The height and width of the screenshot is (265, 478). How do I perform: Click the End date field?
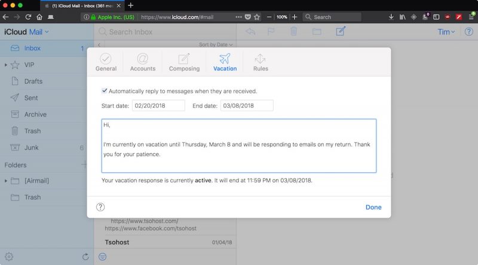(247, 106)
